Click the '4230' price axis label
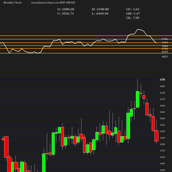 (x=162, y=170)
